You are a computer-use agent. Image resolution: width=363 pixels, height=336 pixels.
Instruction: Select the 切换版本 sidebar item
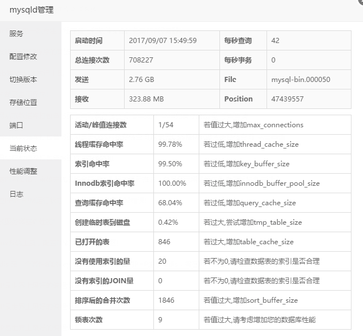tap(23, 79)
